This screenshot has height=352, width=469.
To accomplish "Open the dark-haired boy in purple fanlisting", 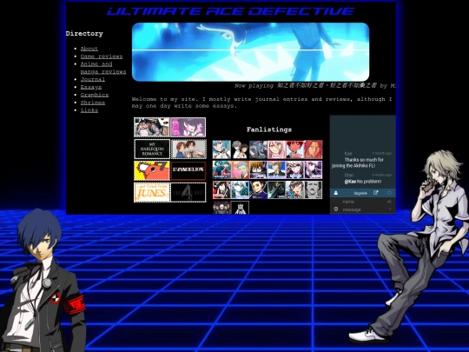I will 258,189.
